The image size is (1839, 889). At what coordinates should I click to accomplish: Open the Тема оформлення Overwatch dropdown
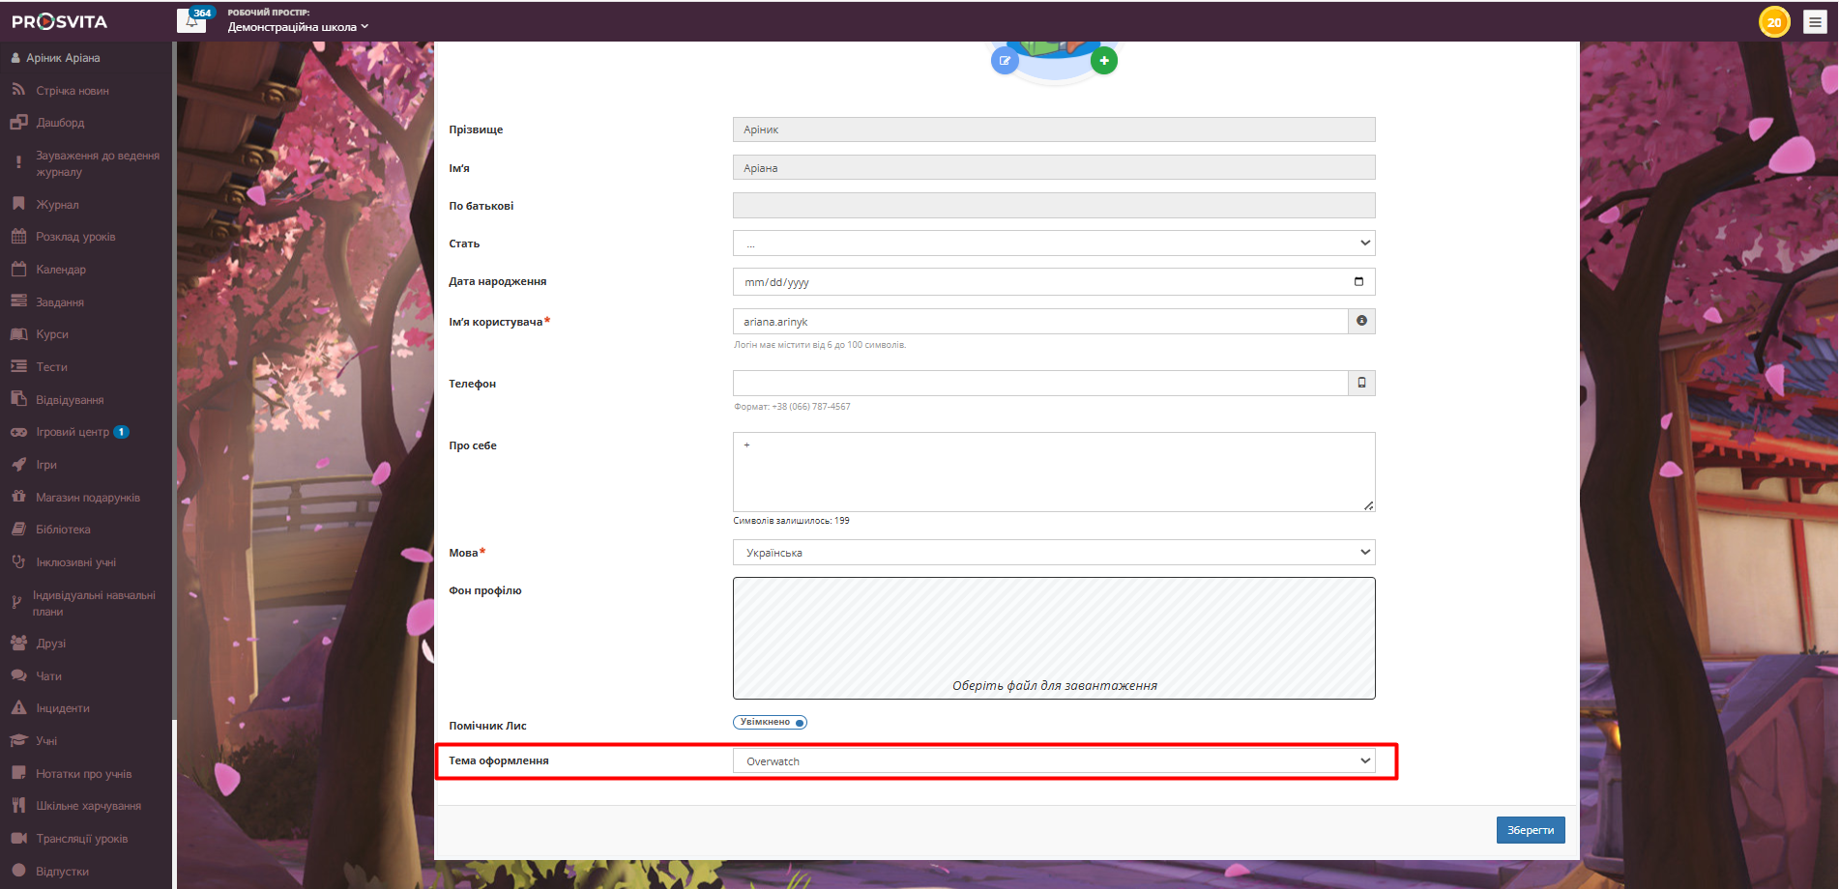1053,761
